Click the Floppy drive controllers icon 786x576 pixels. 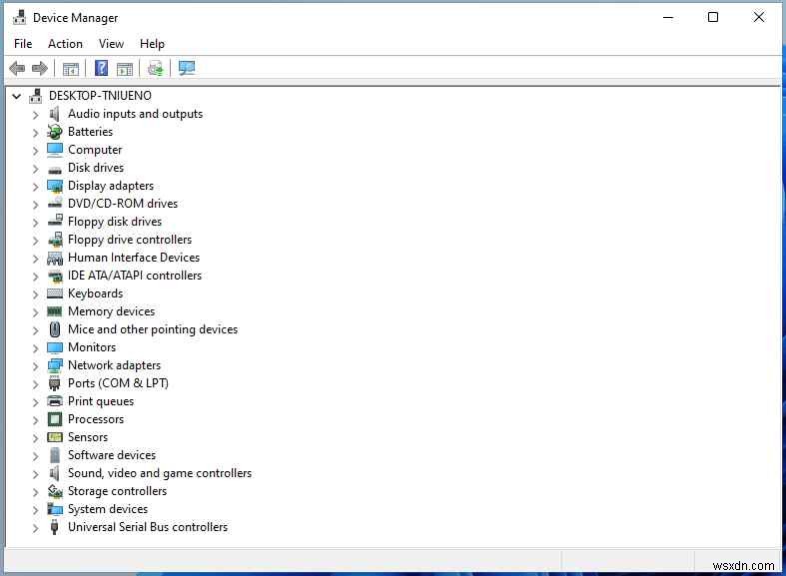pos(55,240)
